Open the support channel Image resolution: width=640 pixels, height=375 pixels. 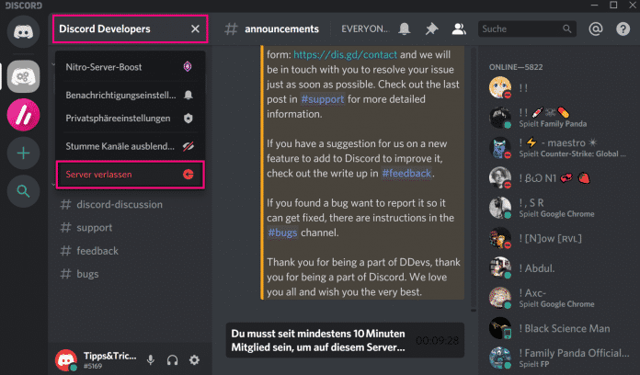tap(95, 227)
